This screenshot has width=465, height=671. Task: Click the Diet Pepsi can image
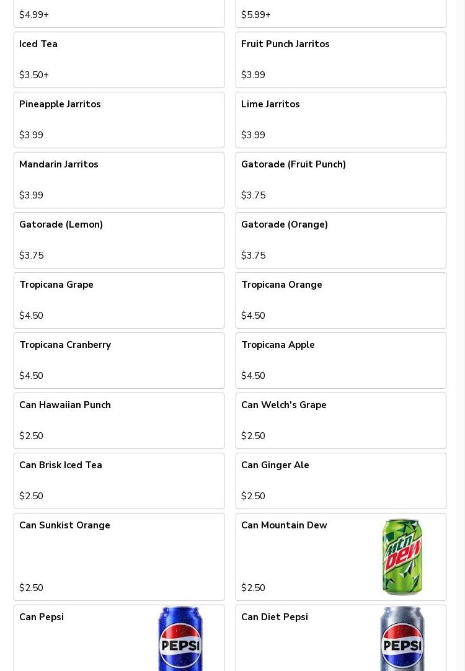pyautogui.click(x=402, y=639)
